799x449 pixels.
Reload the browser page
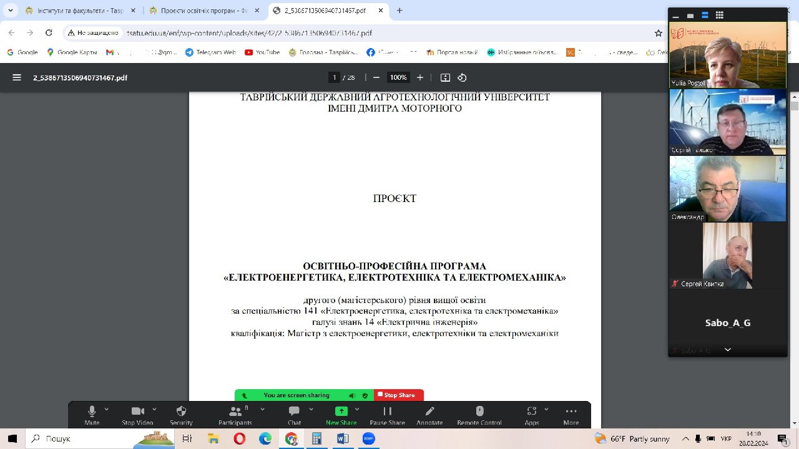click(48, 33)
